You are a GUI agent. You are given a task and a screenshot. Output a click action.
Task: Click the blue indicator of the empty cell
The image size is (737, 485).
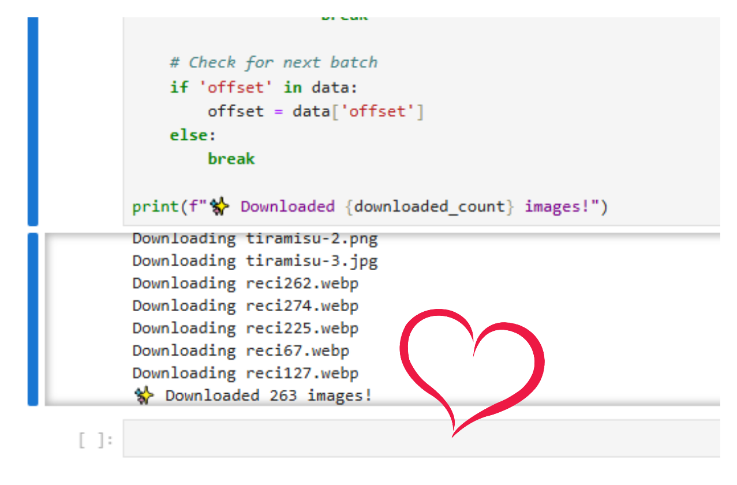(x=33, y=439)
